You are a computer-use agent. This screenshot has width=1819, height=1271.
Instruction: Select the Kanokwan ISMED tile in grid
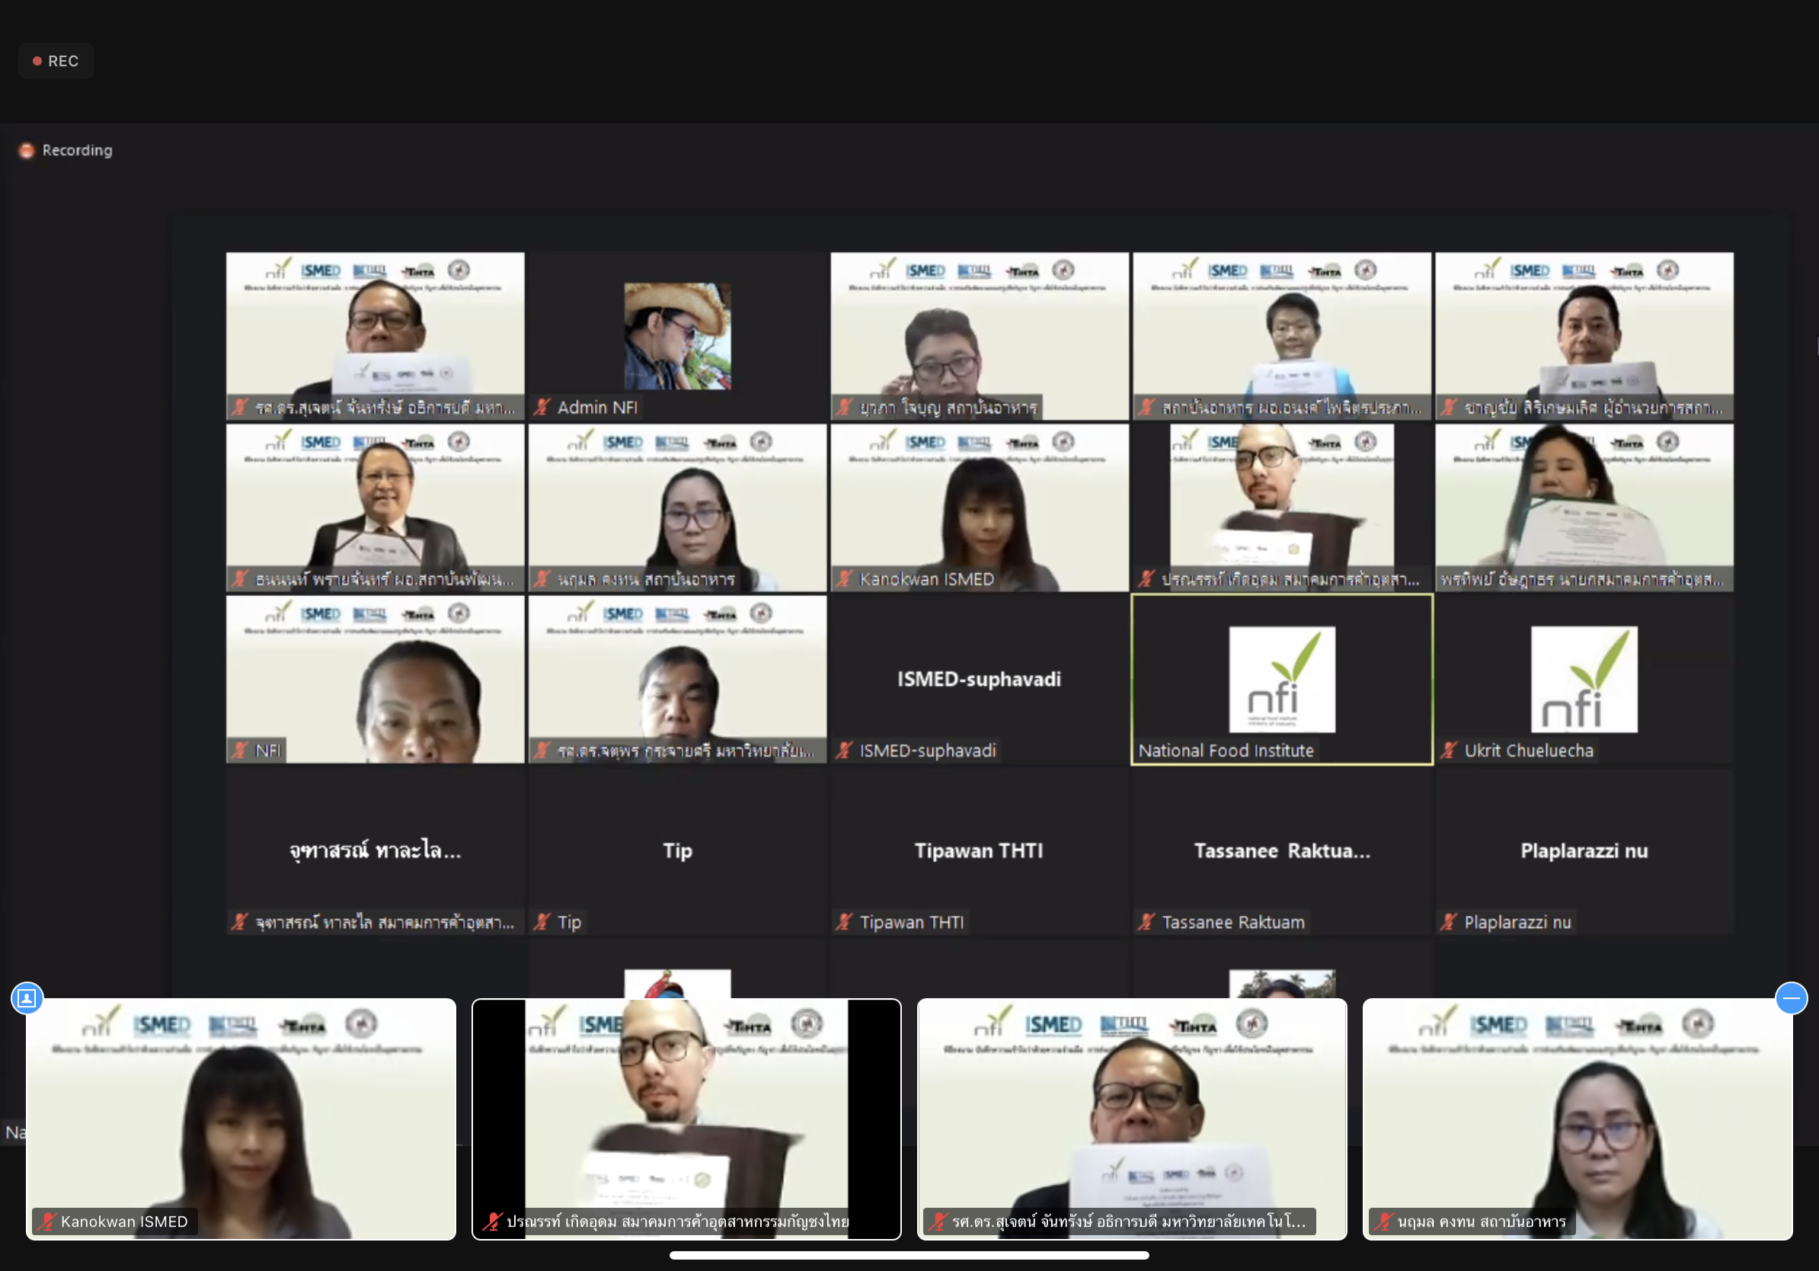[x=980, y=507]
